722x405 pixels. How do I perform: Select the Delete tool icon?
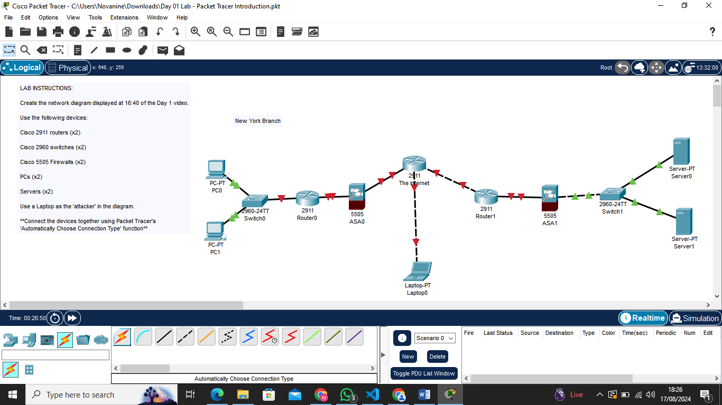[x=41, y=50]
